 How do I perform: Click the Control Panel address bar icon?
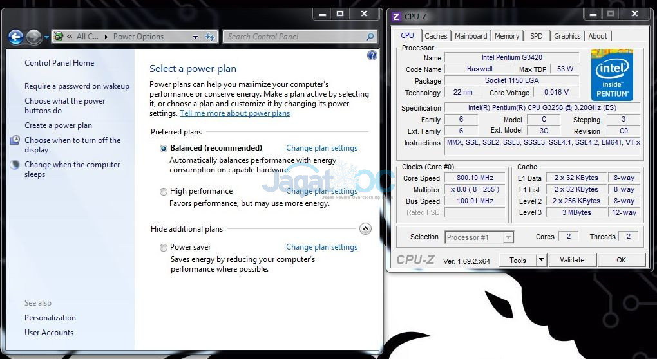[59, 37]
